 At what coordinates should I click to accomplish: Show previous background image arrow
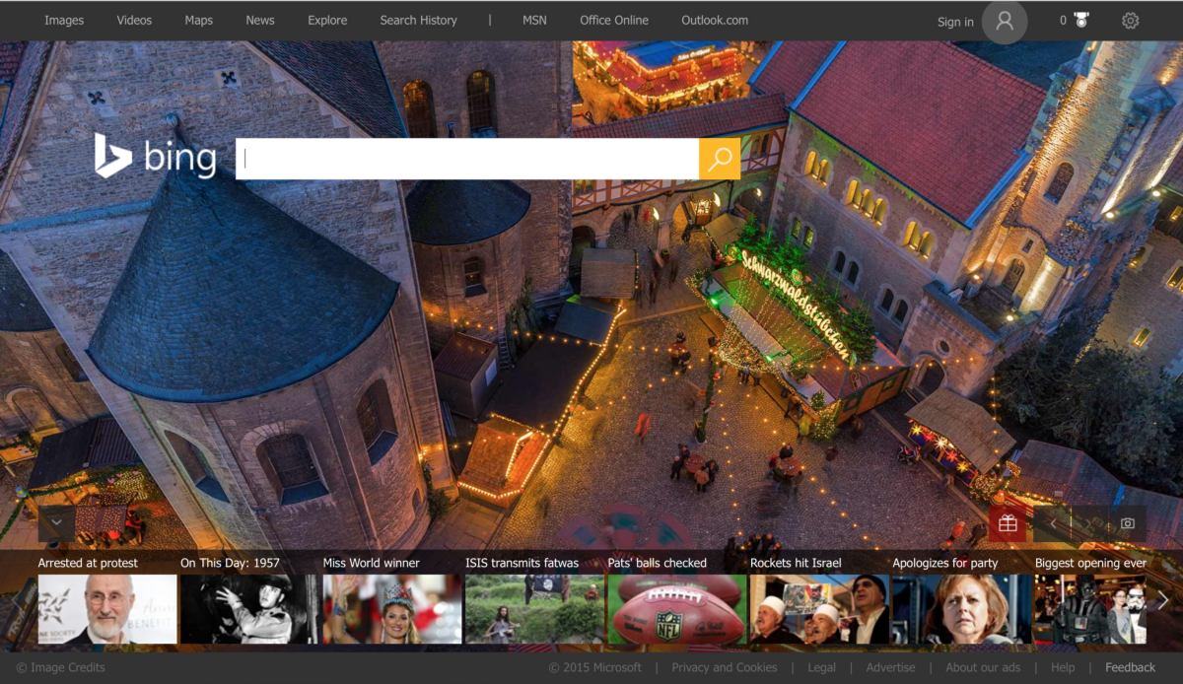tap(1053, 523)
